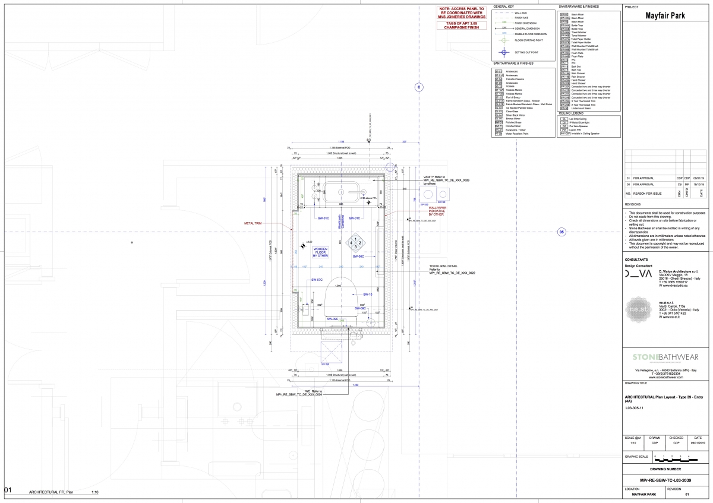Click grid bubble C above the plan
The image size is (713, 503).
pyautogui.click(x=419, y=87)
